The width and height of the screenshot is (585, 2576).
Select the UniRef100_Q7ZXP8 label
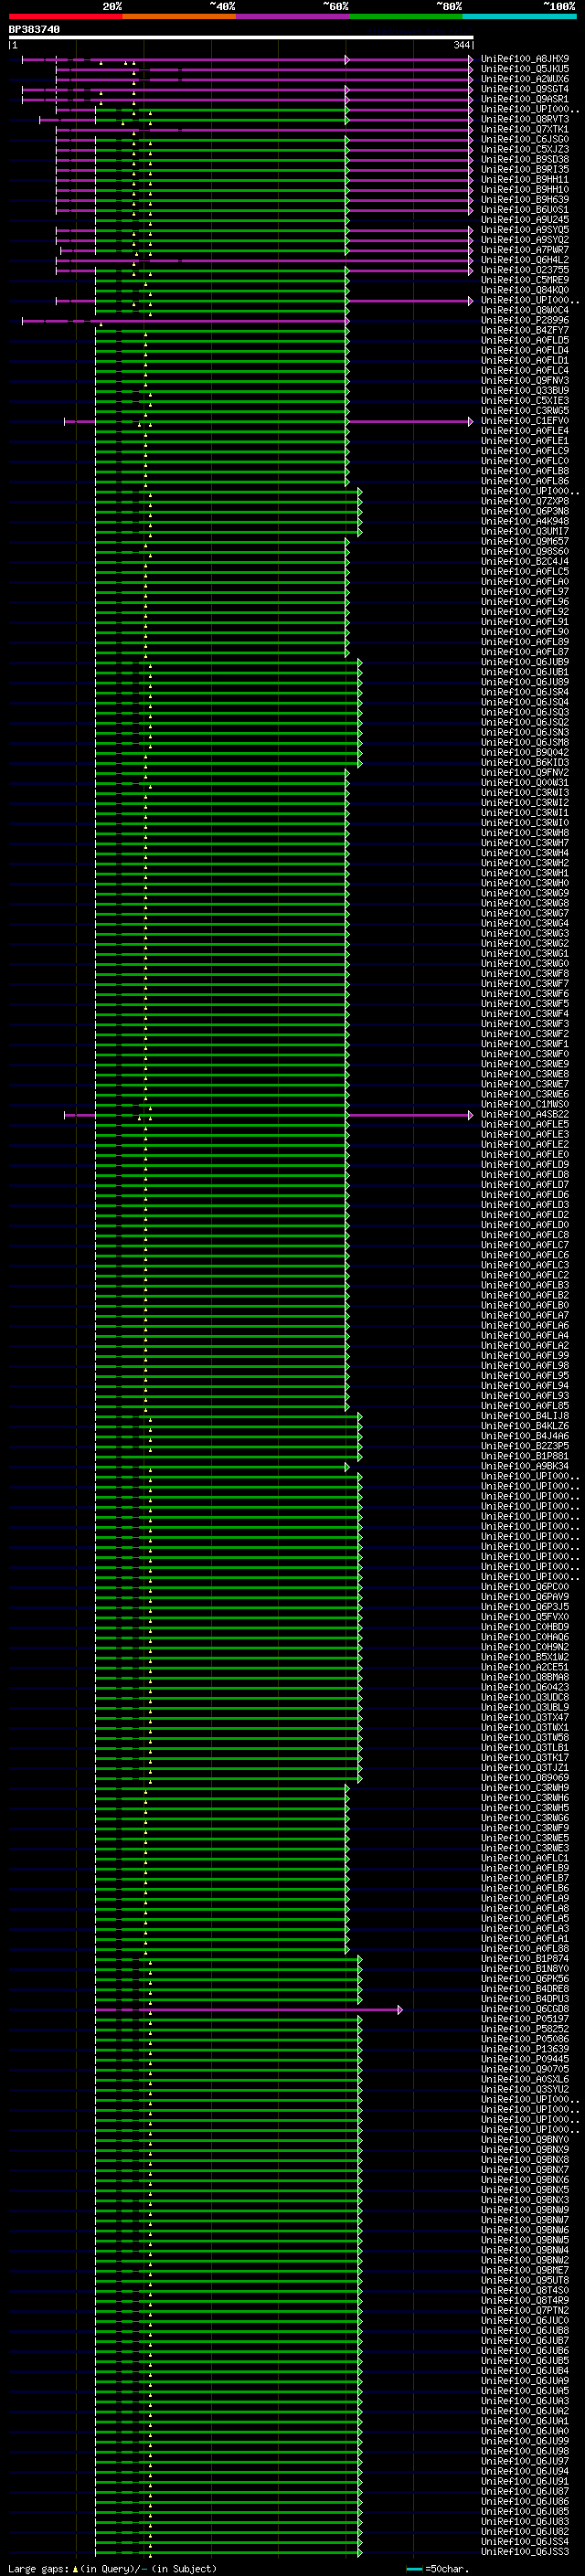[525, 501]
